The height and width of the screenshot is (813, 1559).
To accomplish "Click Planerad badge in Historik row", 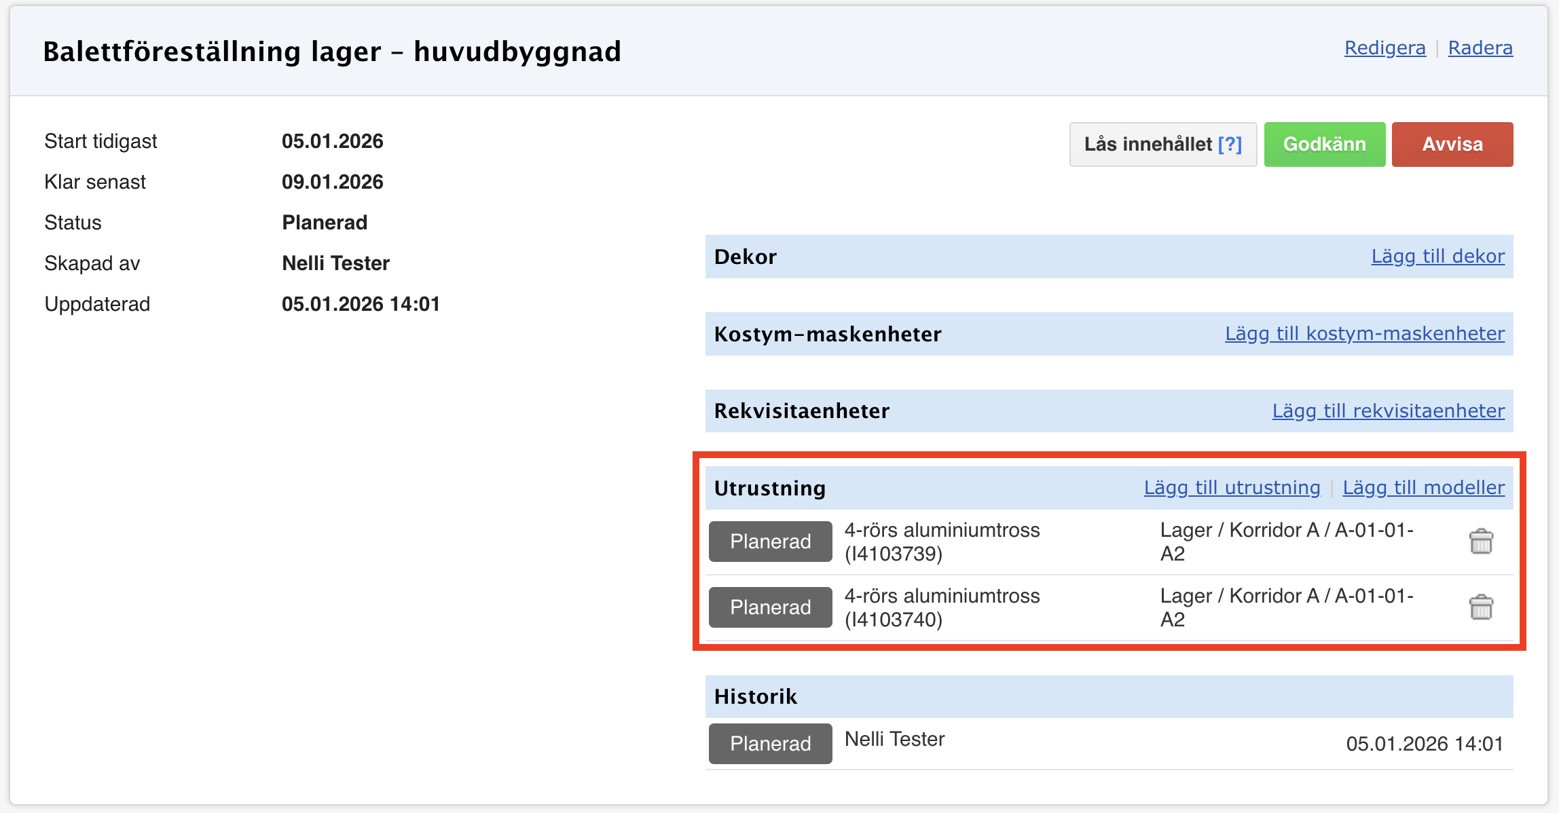I will pyautogui.click(x=770, y=744).
